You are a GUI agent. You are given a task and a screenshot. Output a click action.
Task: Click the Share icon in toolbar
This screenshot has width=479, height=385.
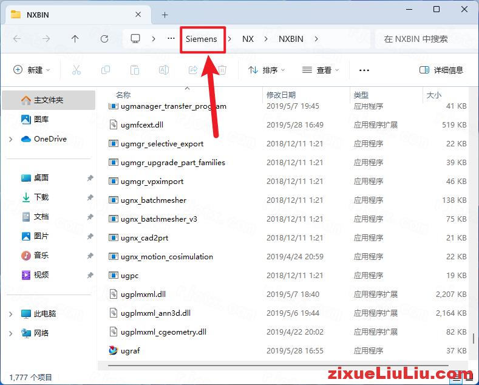(x=193, y=70)
